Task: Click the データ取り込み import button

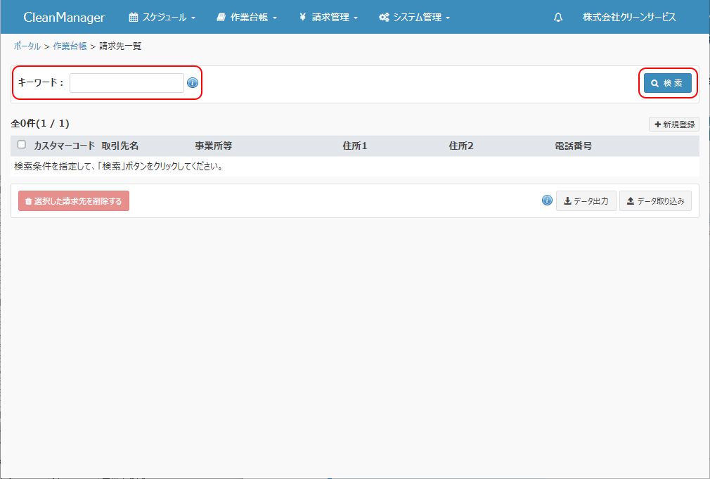Action: tap(655, 201)
